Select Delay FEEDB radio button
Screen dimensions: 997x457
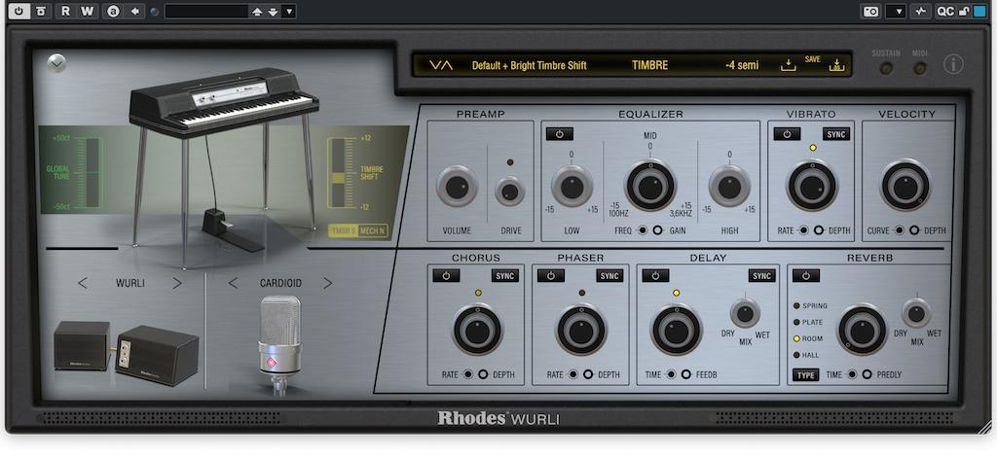[x=686, y=374]
